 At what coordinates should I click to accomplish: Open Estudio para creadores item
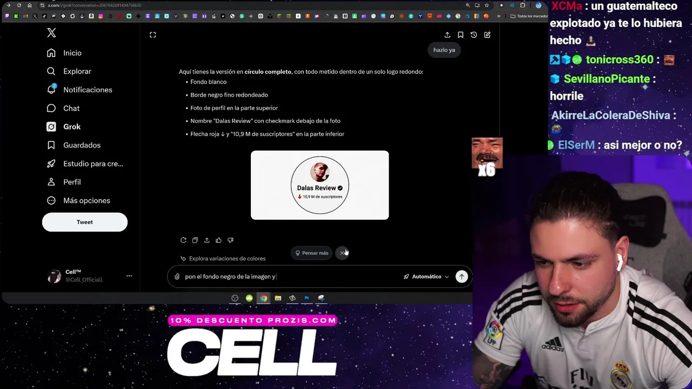point(85,164)
